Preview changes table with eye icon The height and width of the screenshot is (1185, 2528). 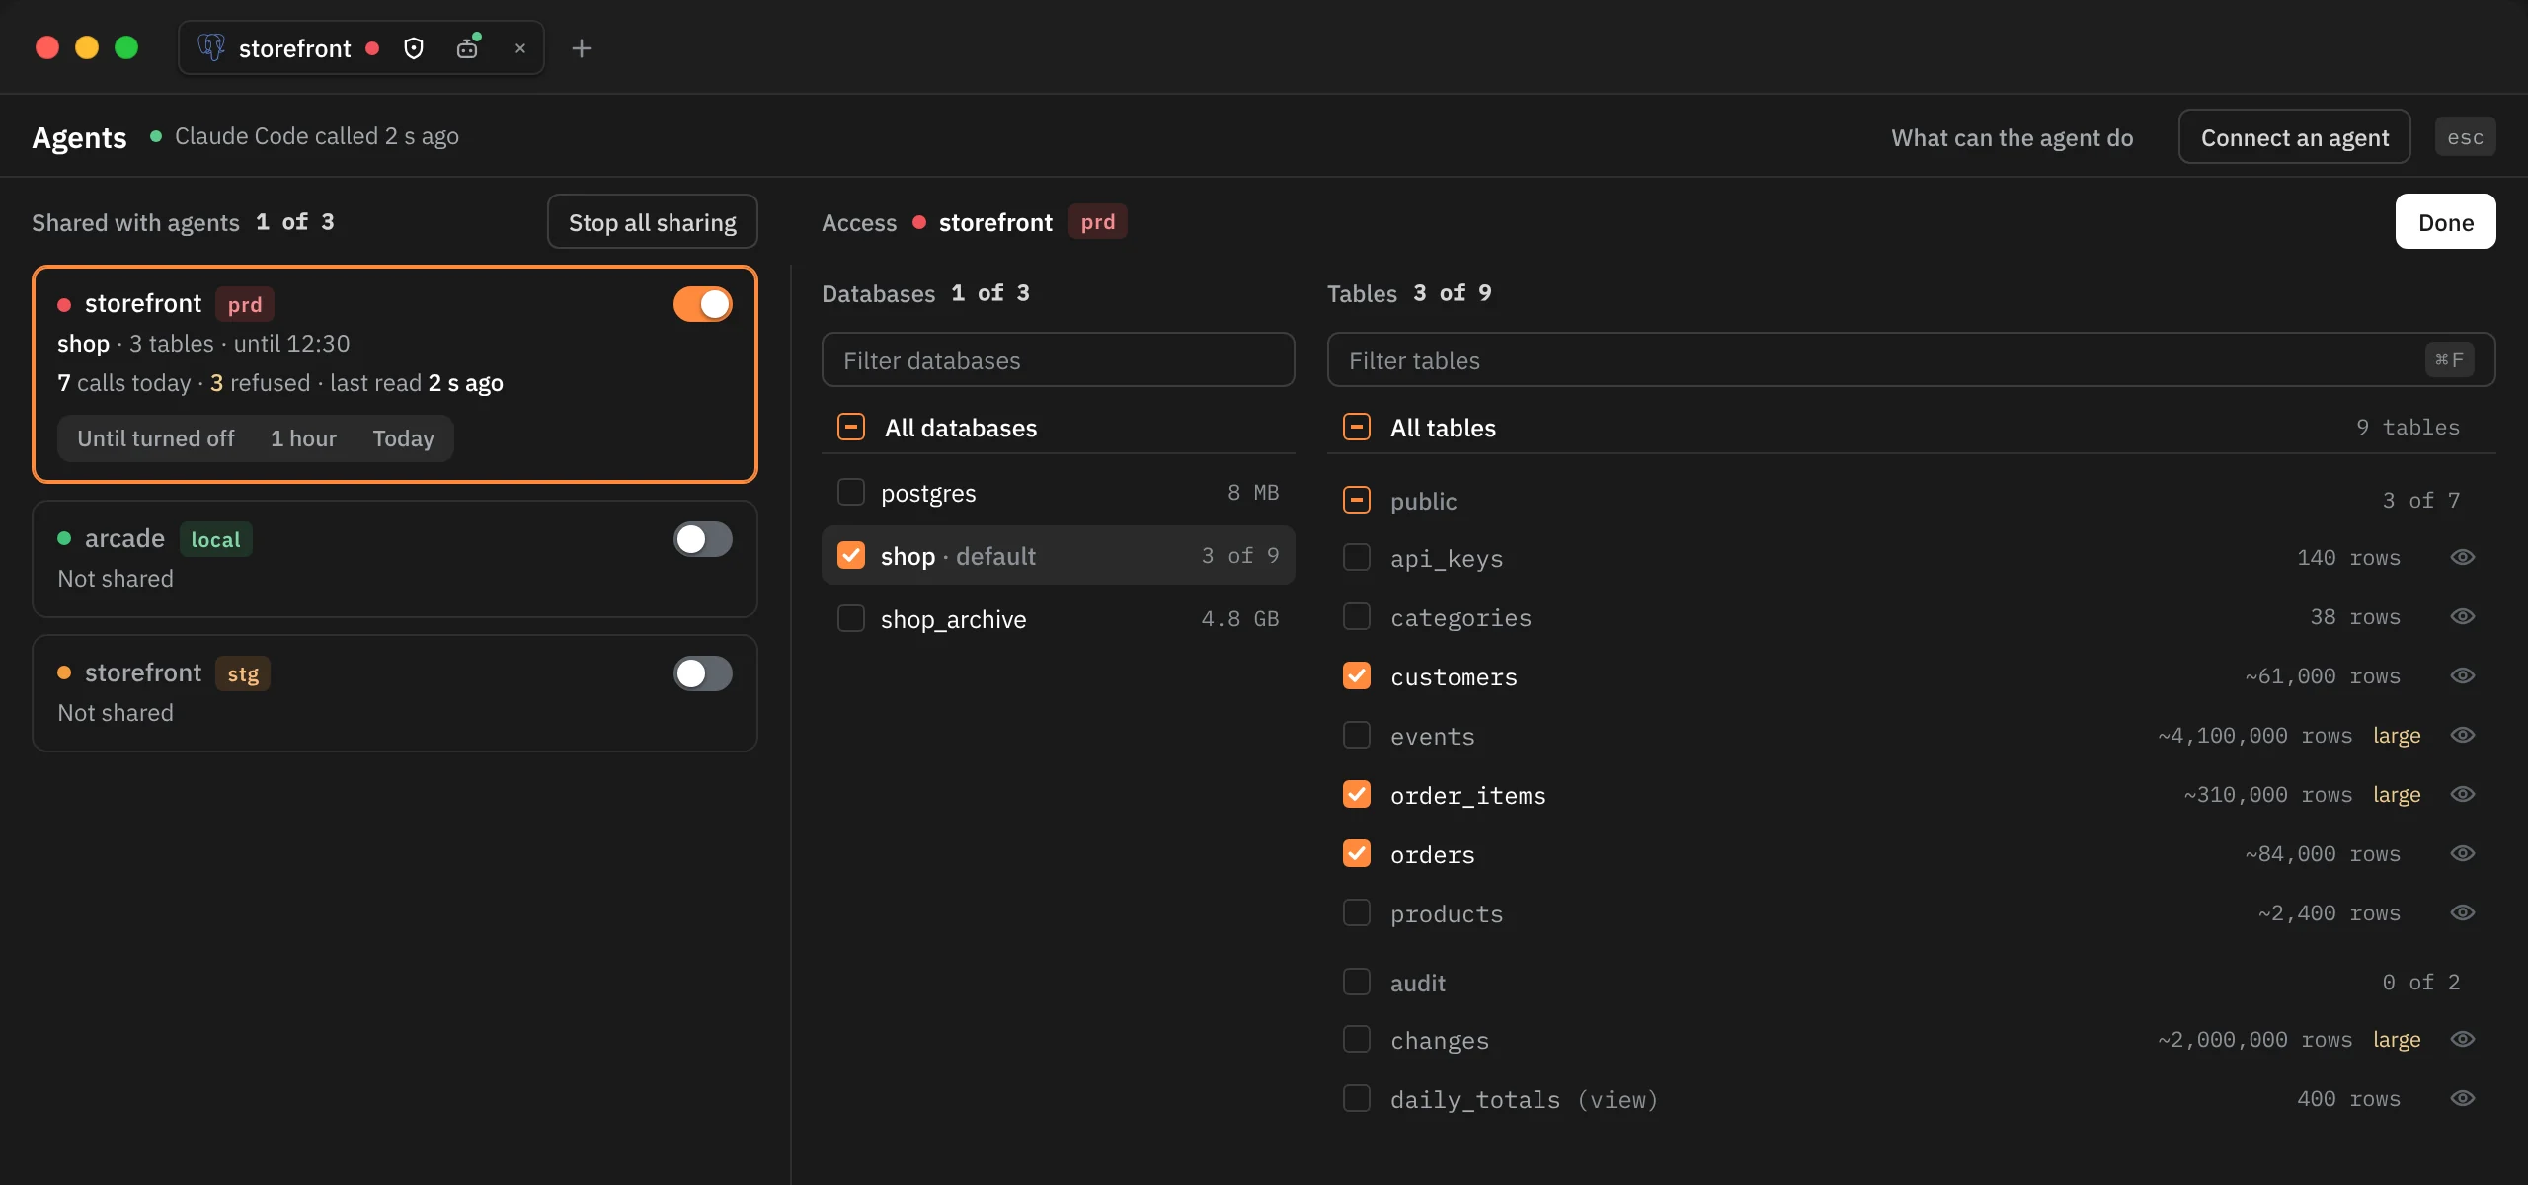pyautogui.click(x=2463, y=1039)
